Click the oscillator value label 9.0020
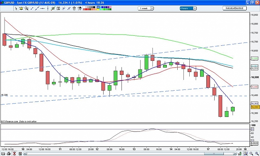 255,143
